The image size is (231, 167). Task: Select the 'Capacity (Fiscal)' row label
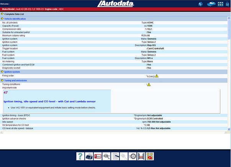(11, 26)
